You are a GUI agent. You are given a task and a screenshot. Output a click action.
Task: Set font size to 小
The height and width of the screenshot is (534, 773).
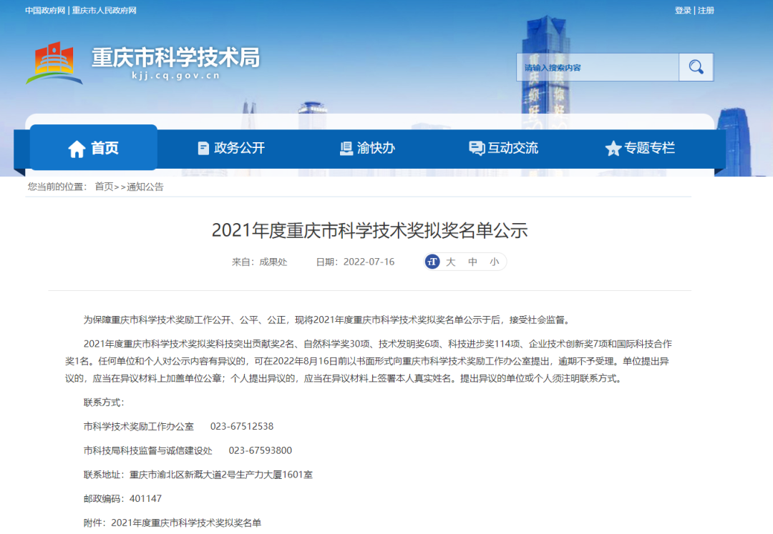click(x=494, y=262)
